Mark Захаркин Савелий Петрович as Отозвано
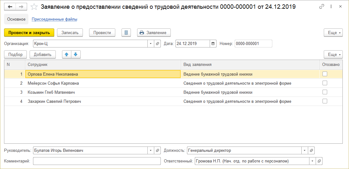 tap(325, 101)
